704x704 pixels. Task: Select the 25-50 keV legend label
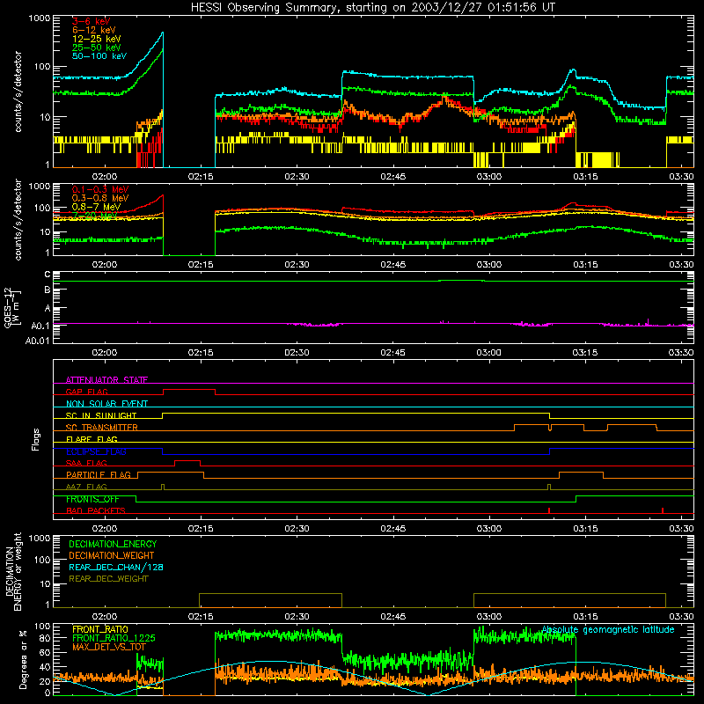click(x=97, y=48)
